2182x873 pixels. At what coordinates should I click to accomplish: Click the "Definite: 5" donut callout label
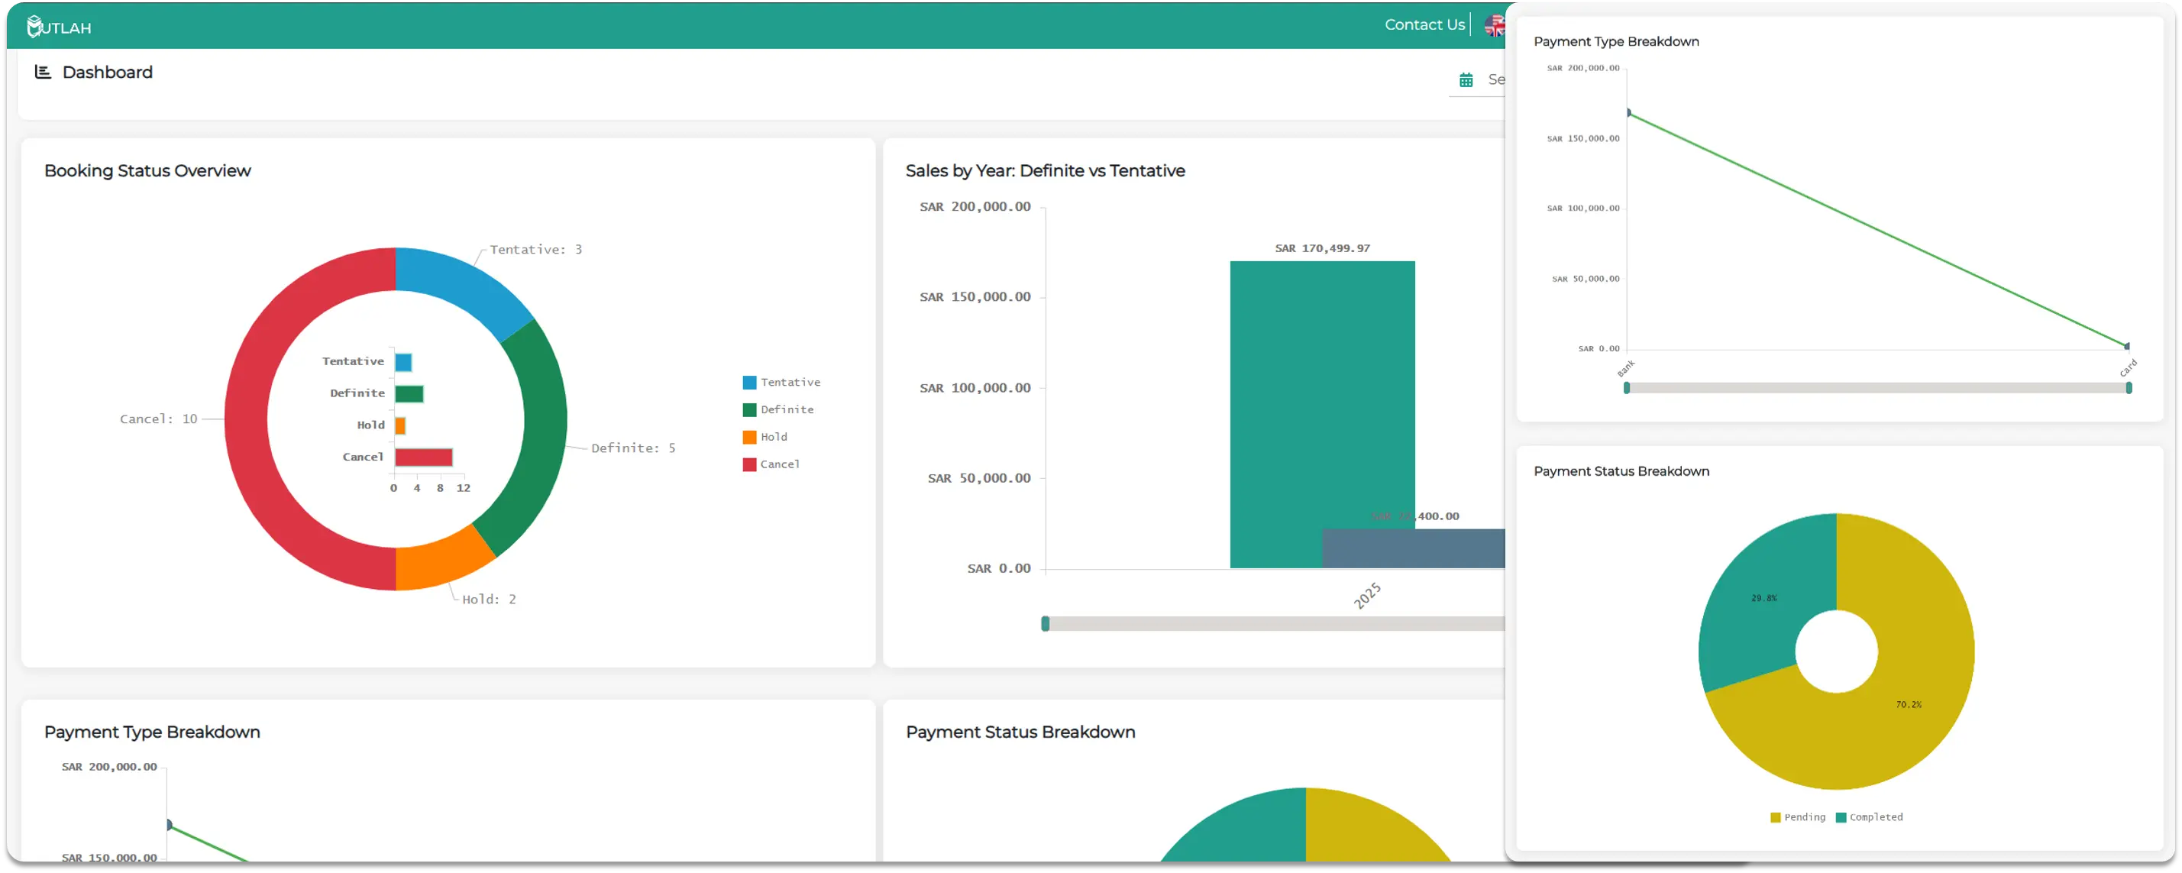(x=632, y=448)
